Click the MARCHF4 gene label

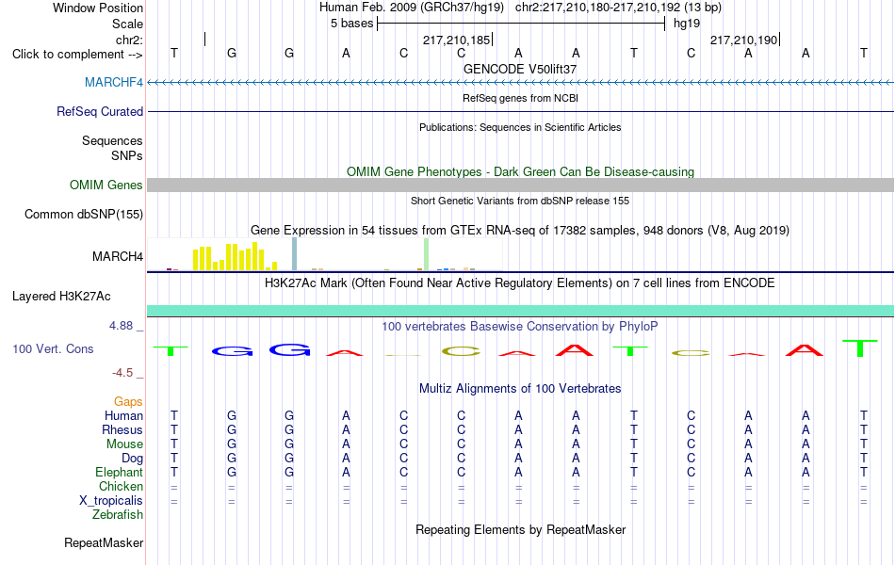click(x=114, y=82)
